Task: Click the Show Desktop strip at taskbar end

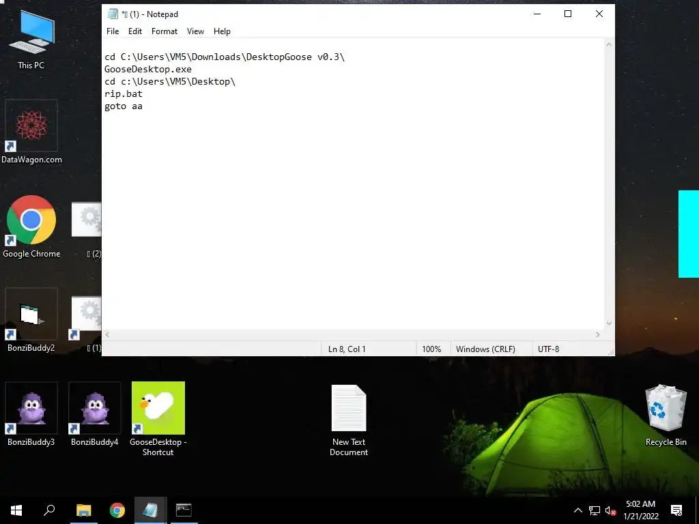Action: tap(697, 510)
